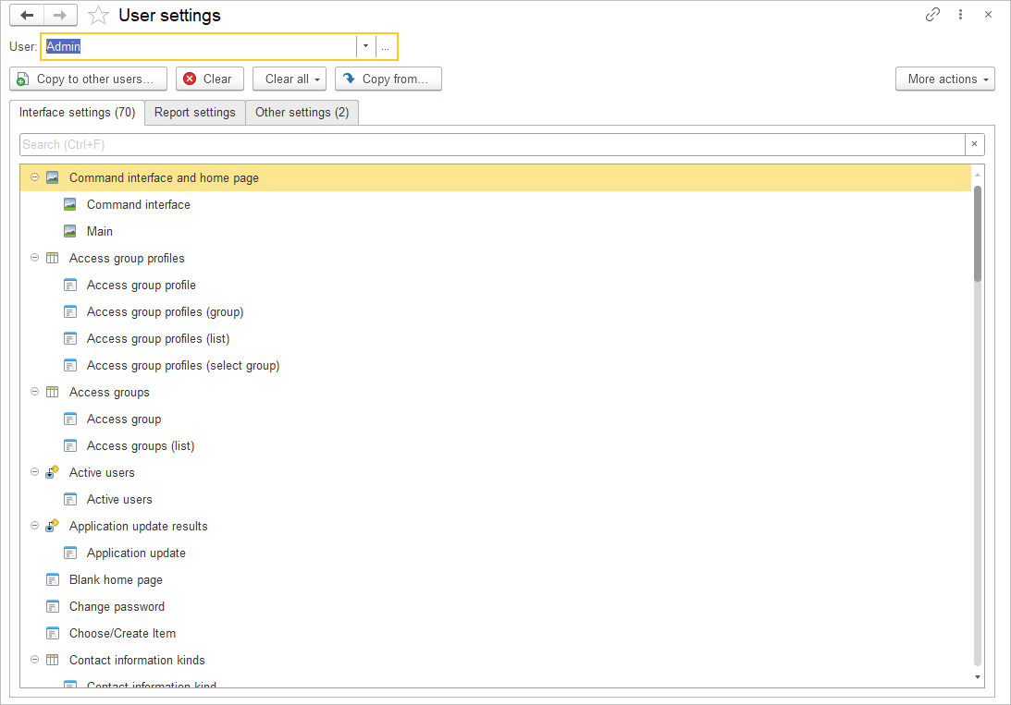Click the form icon of Access group item
The image size is (1011, 705).
coord(70,419)
